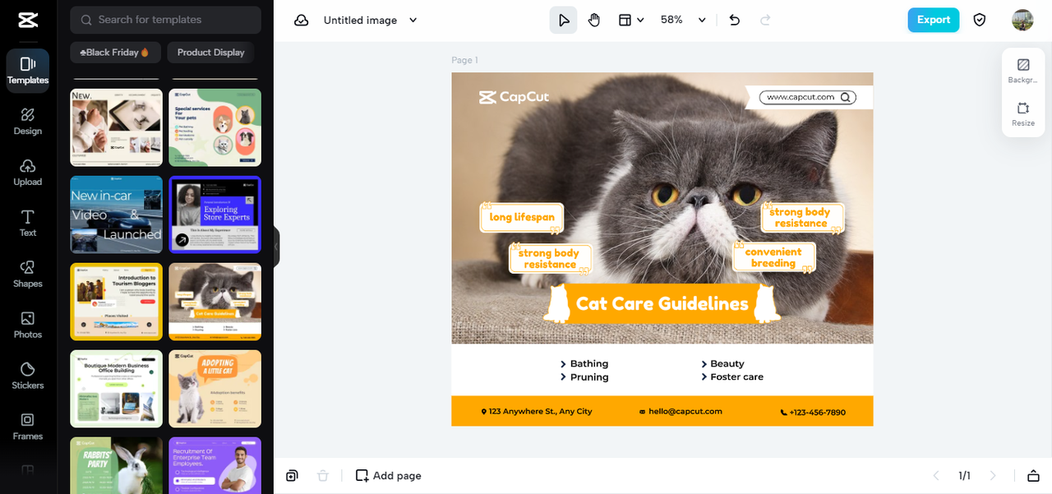Open the Templates sidebar tab
This screenshot has width=1052, height=494.
tap(28, 71)
